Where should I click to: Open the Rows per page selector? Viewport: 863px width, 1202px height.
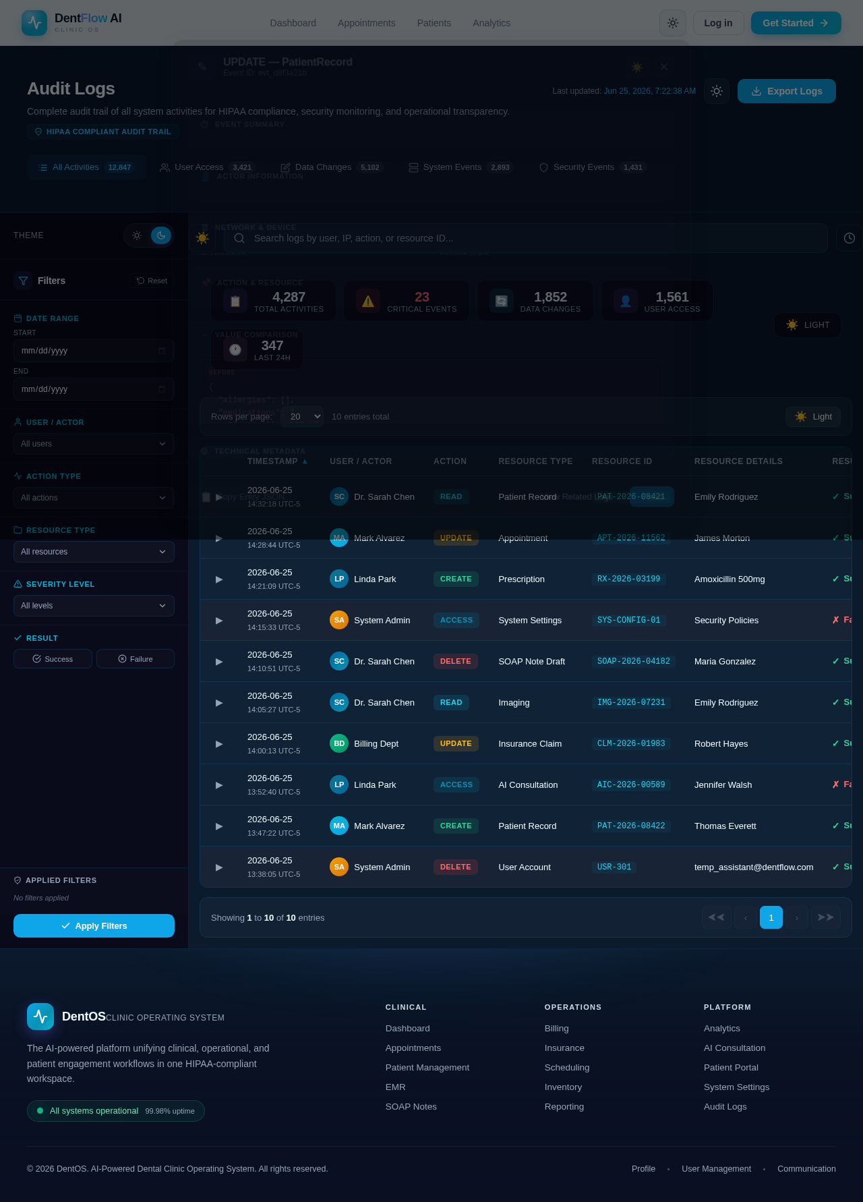point(303,417)
